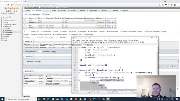Click the Copy icon in Notepad++ toolbar
This screenshot has height=101, width=180.
pos(91,42)
